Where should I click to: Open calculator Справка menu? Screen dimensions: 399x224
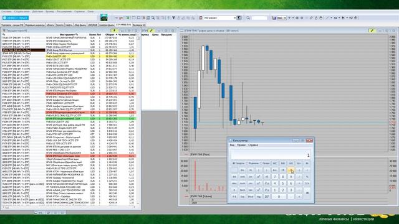tap(253, 145)
